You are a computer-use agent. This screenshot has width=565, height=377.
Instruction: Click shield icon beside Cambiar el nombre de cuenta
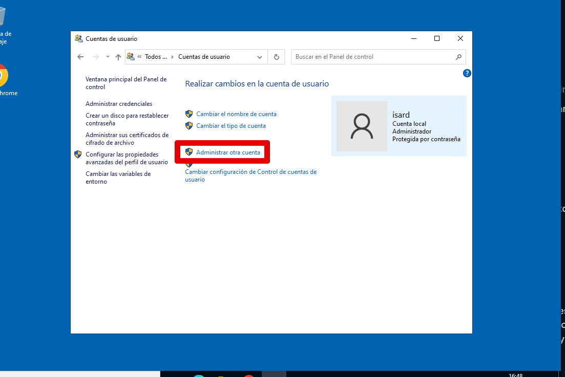189,114
